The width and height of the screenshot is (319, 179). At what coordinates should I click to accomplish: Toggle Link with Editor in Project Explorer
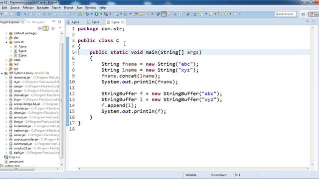(46, 28)
